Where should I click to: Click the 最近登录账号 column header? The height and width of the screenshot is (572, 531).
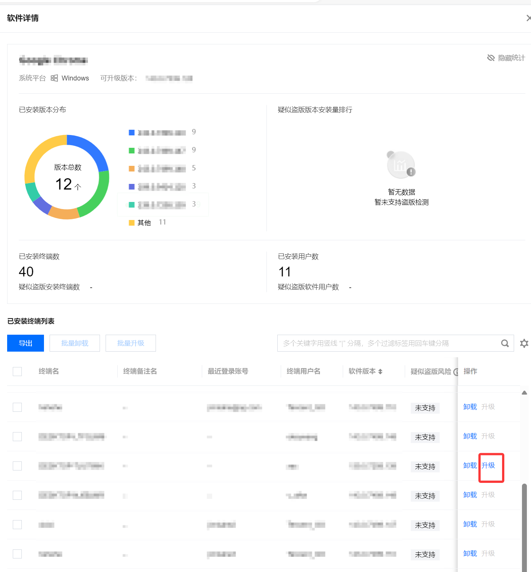228,371
